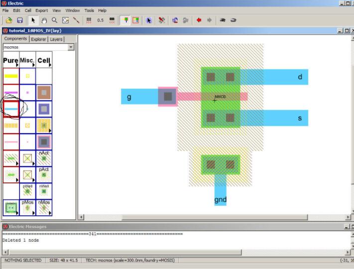Click the layout canvas horizontal scrollbar

pos(214,217)
